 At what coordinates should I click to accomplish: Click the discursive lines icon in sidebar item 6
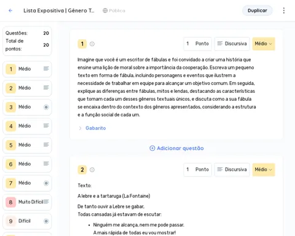[46, 163]
